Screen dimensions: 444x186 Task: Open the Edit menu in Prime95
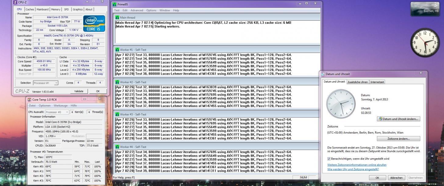click(x=125, y=10)
